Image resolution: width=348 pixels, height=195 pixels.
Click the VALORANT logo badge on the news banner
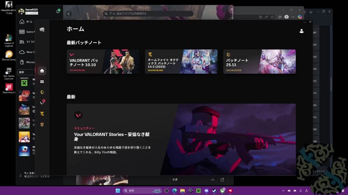coord(78,115)
